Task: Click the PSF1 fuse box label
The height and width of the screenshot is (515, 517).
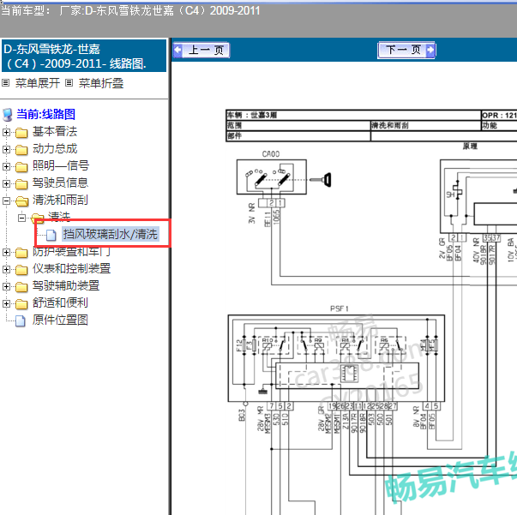Action: [340, 308]
